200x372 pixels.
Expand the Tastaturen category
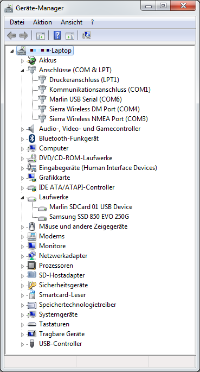point(22,325)
